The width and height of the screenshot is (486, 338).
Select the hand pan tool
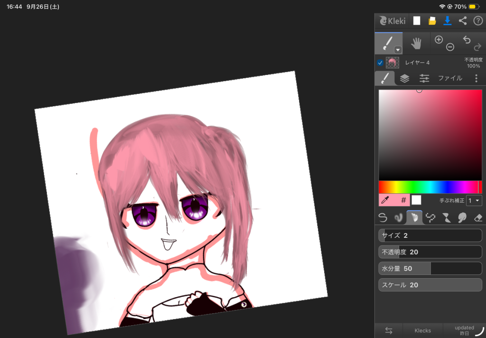pyautogui.click(x=416, y=43)
